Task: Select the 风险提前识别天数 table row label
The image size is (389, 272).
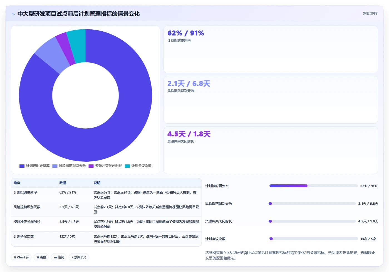Action: tap(27, 207)
